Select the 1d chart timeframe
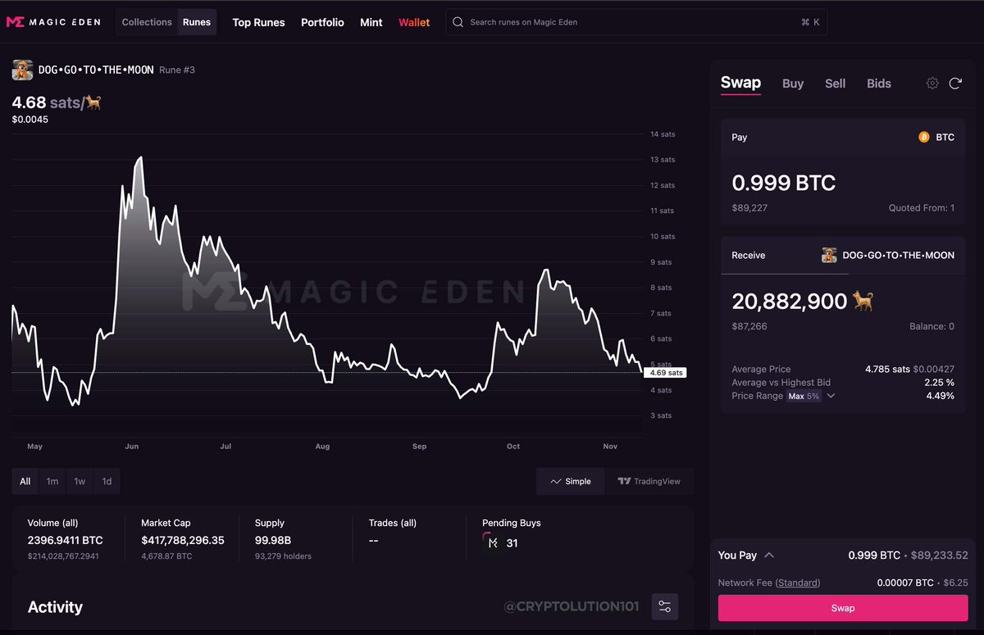 [107, 481]
